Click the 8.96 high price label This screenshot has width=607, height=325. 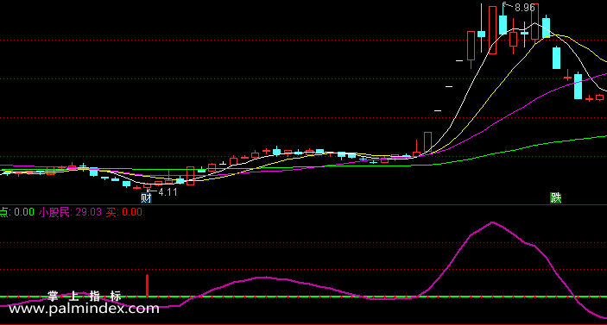[x=525, y=8]
